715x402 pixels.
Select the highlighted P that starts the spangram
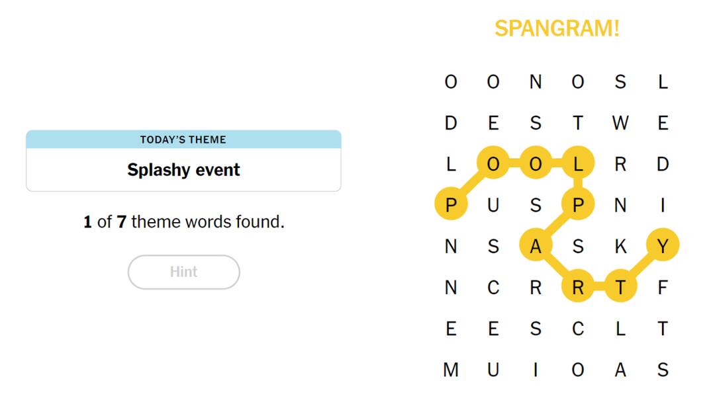coord(451,204)
